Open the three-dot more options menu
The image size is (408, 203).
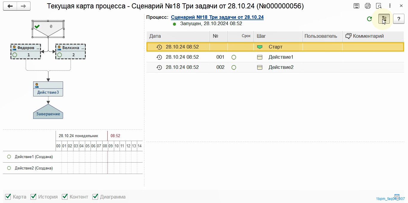coord(390,6)
